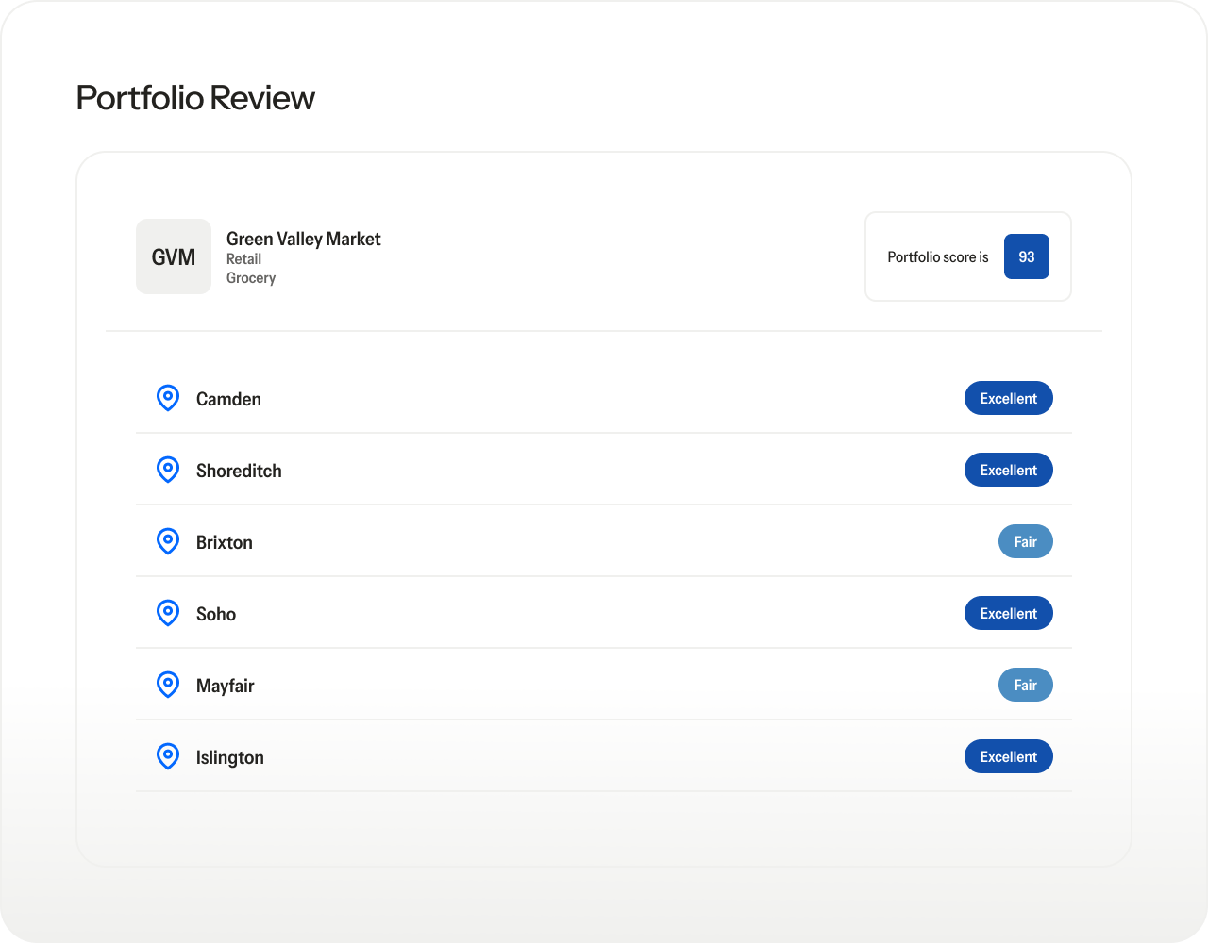Select the Fair badge for Mayfair

(1025, 685)
